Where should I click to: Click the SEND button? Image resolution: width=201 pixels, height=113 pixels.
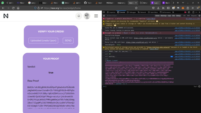click(68, 40)
